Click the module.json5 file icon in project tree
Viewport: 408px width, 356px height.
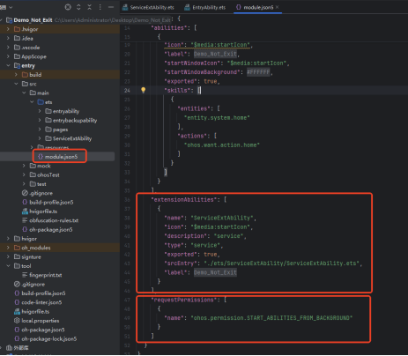pyautogui.click(x=41, y=157)
